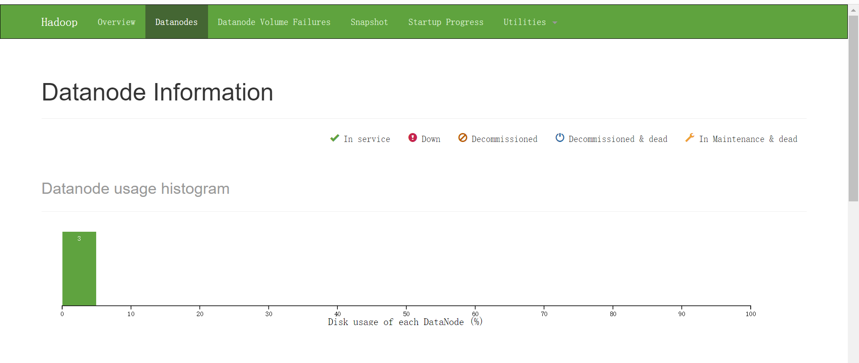Click the Hadoop brand link

pos(59,22)
